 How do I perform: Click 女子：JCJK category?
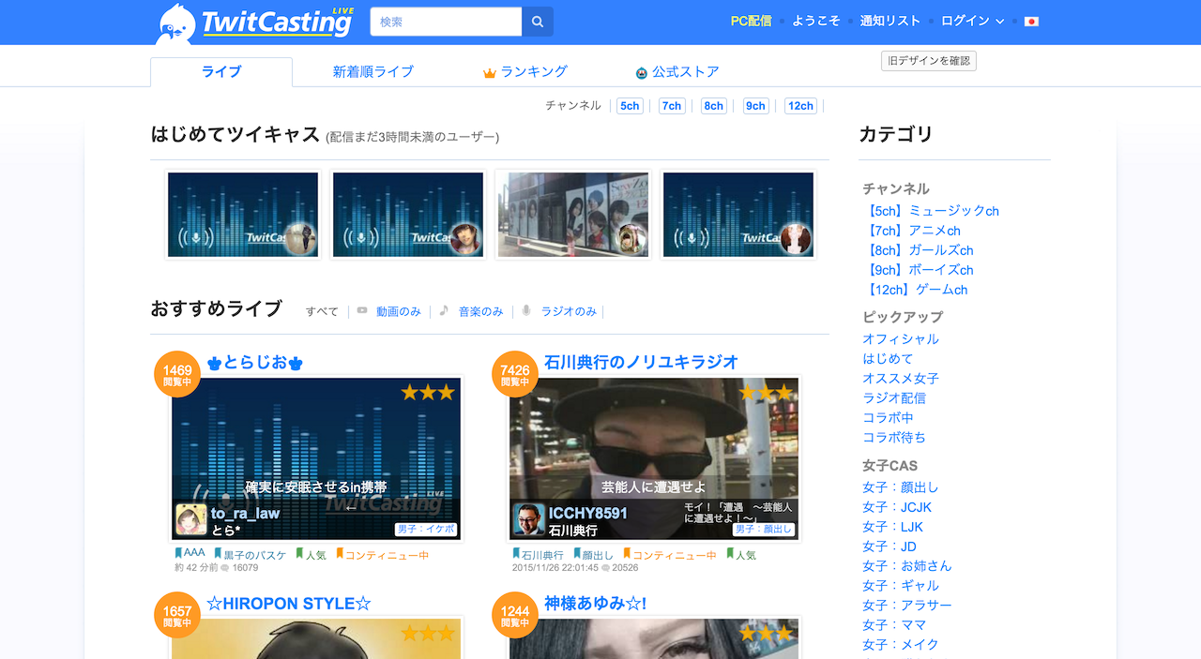897,507
